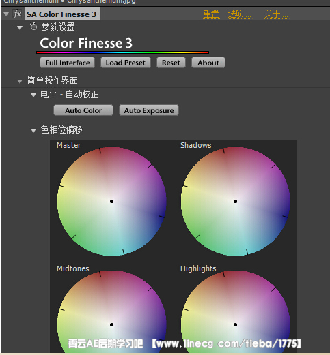Open the Full Interface
Image resolution: width=330 pixels, height=355 pixels.
click(x=68, y=63)
